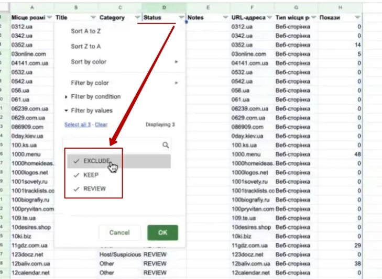Click filter icon in Місце розміщення header

[49, 18]
